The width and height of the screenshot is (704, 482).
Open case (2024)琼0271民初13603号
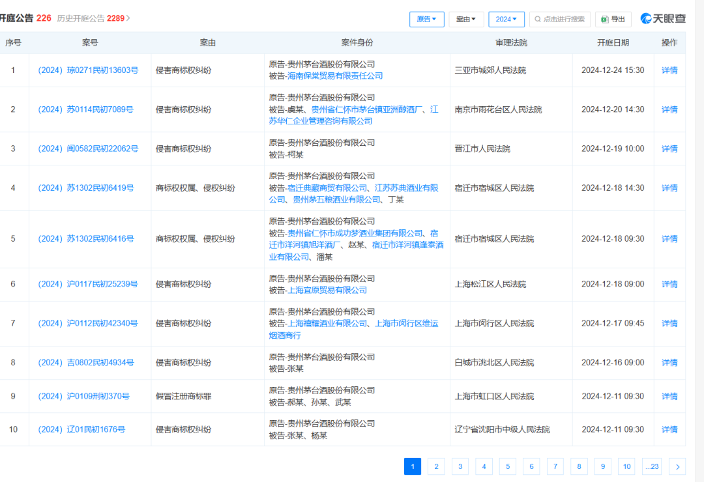coord(88,70)
